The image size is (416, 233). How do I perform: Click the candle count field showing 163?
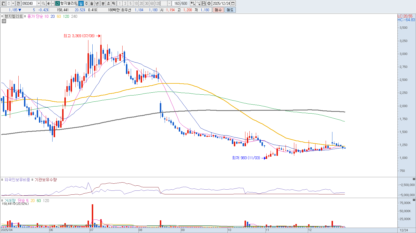click(x=177, y=3)
